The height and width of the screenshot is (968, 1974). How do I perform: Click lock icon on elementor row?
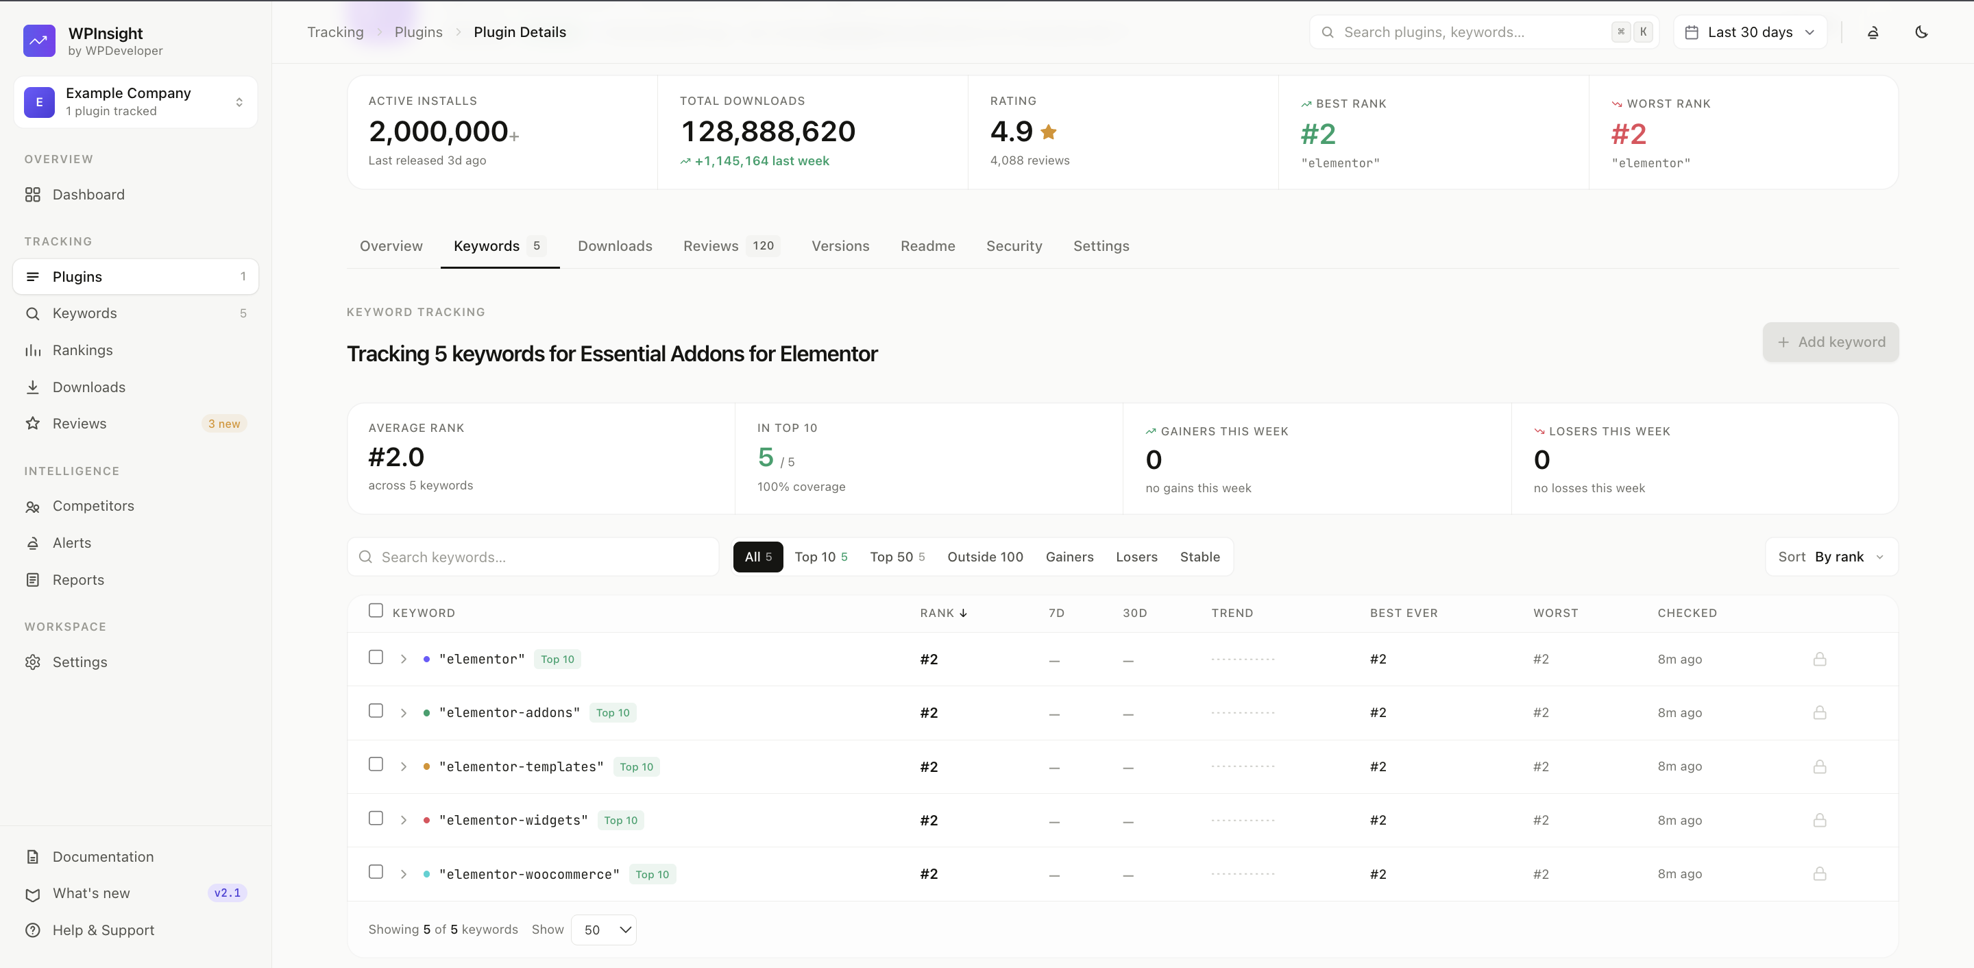pyautogui.click(x=1820, y=659)
